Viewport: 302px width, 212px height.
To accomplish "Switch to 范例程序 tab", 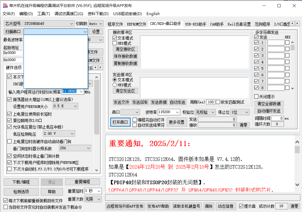I will (x=262, y=24).
